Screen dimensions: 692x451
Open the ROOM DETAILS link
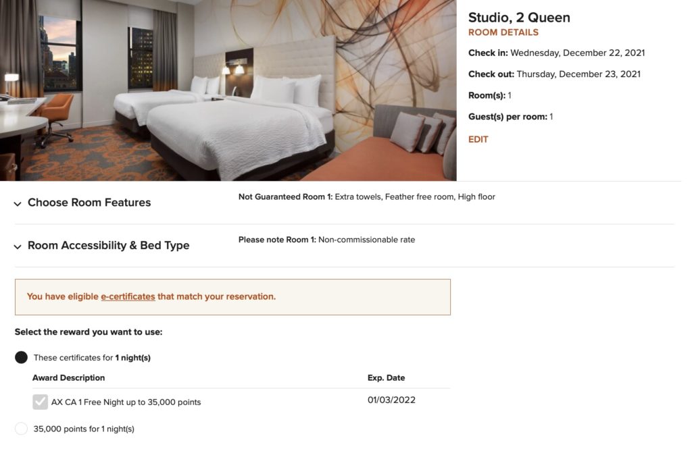[x=504, y=32]
